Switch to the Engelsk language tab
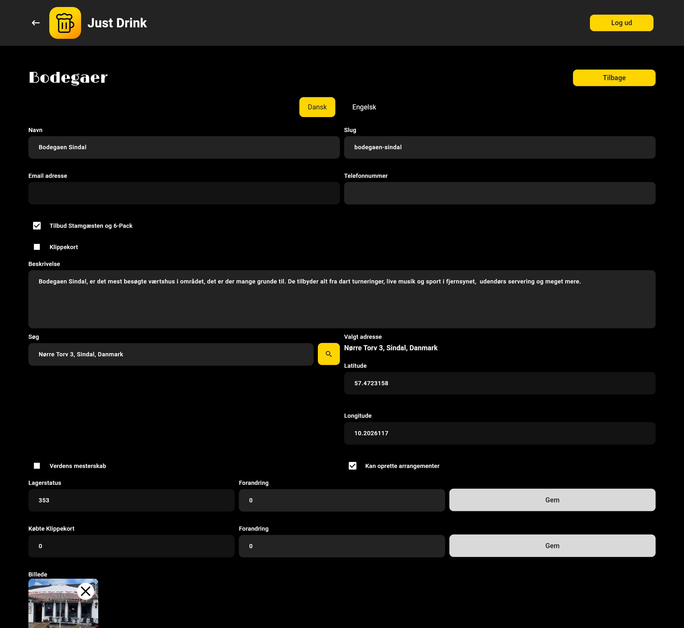 pyautogui.click(x=364, y=107)
